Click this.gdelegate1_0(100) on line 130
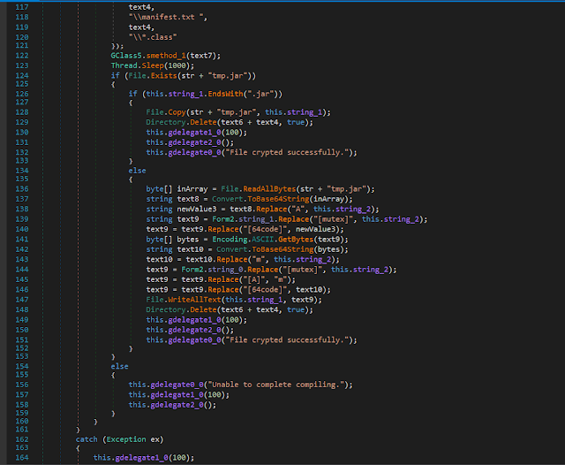Image resolution: width=565 pixels, height=465 pixels. click(196, 133)
